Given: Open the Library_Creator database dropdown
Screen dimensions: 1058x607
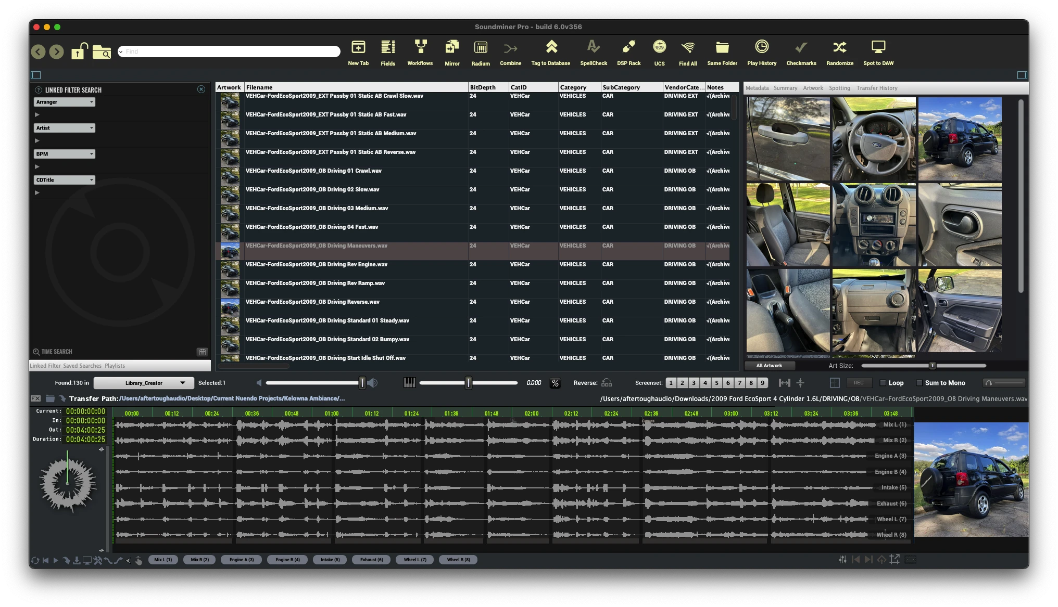Looking at the screenshot, I should tap(144, 383).
